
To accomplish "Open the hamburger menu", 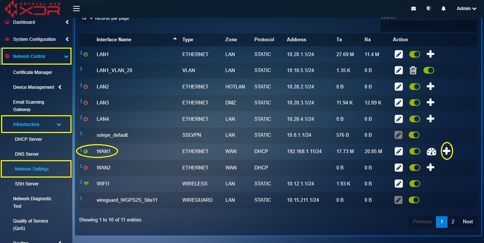I will coord(76,9).
